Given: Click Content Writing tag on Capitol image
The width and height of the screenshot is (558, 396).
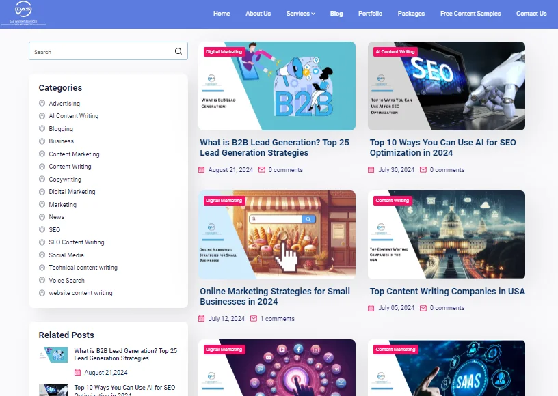Looking at the screenshot, I should pos(392,200).
